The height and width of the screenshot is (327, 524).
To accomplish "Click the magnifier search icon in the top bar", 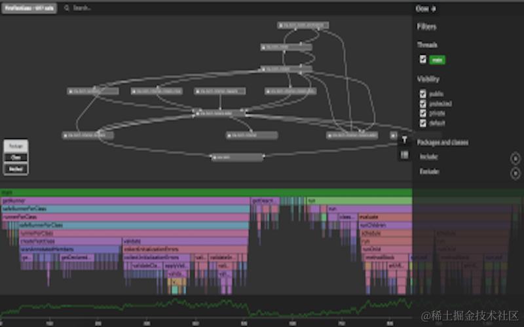I will [67, 8].
